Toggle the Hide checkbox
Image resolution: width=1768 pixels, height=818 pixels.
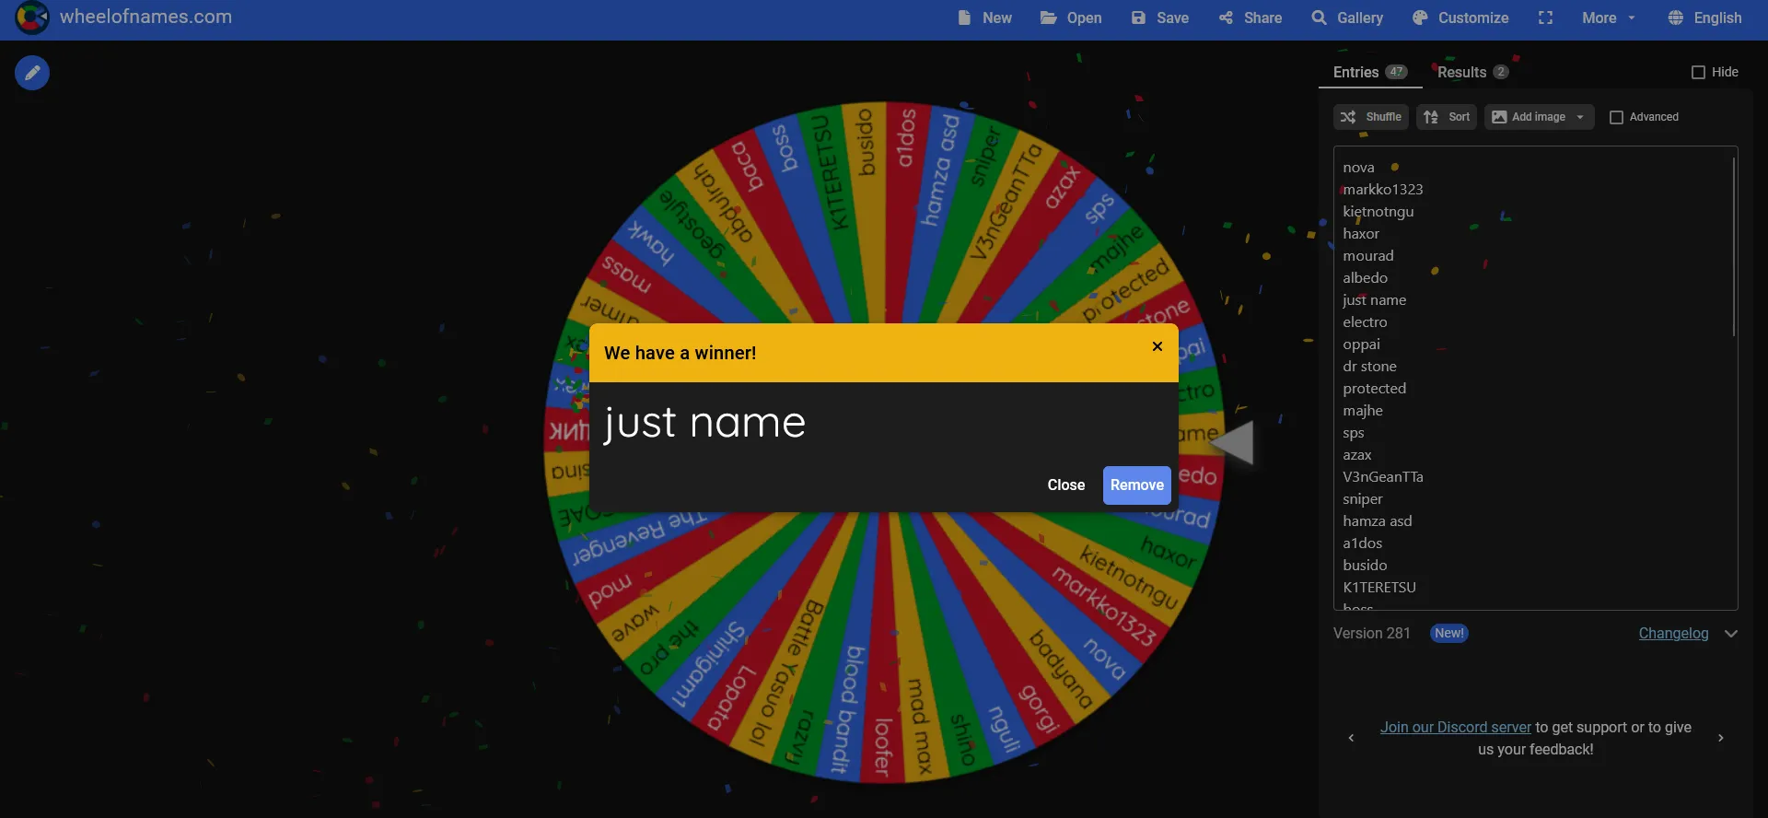click(x=1698, y=72)
